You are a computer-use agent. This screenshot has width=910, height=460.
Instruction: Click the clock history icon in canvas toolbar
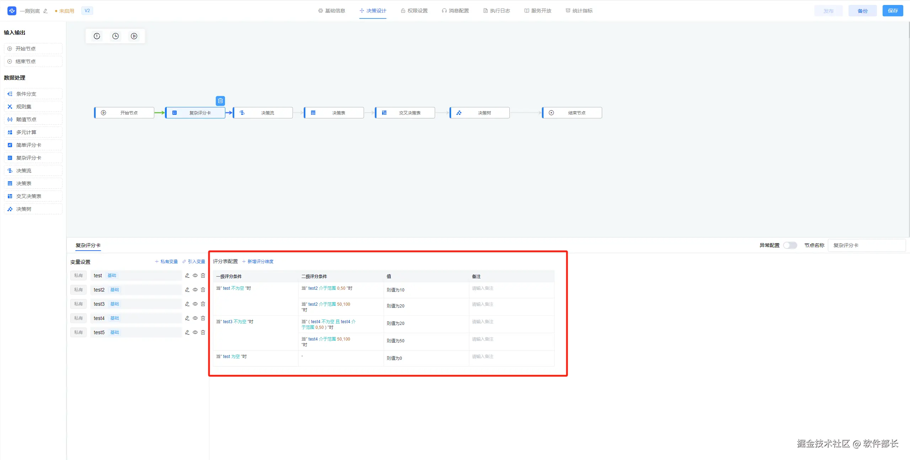pos(116,36)
